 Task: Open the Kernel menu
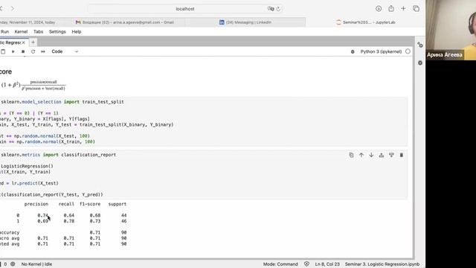pos(21,31)
